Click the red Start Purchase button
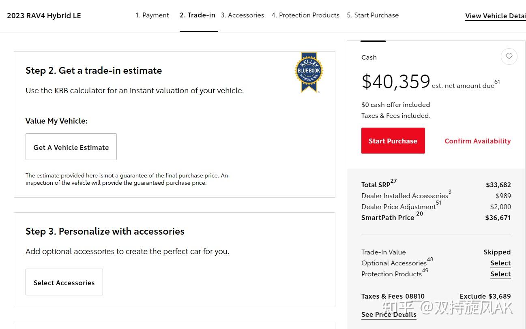 click(393, 141)
